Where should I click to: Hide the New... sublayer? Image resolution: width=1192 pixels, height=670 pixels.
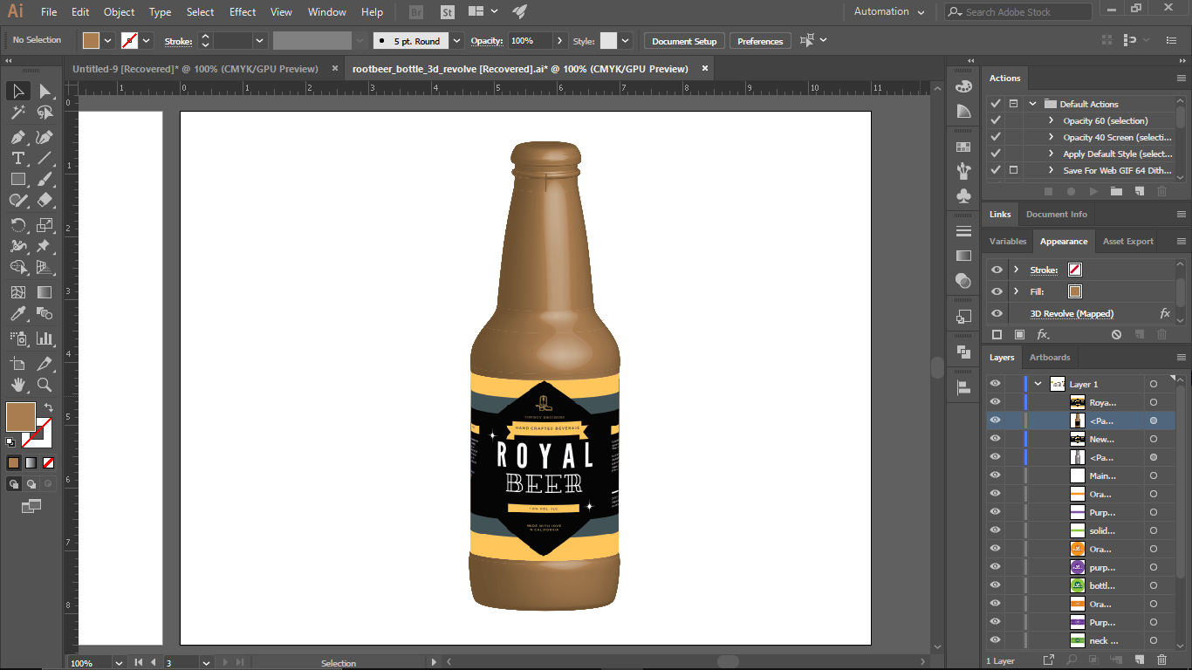(995, 439)
